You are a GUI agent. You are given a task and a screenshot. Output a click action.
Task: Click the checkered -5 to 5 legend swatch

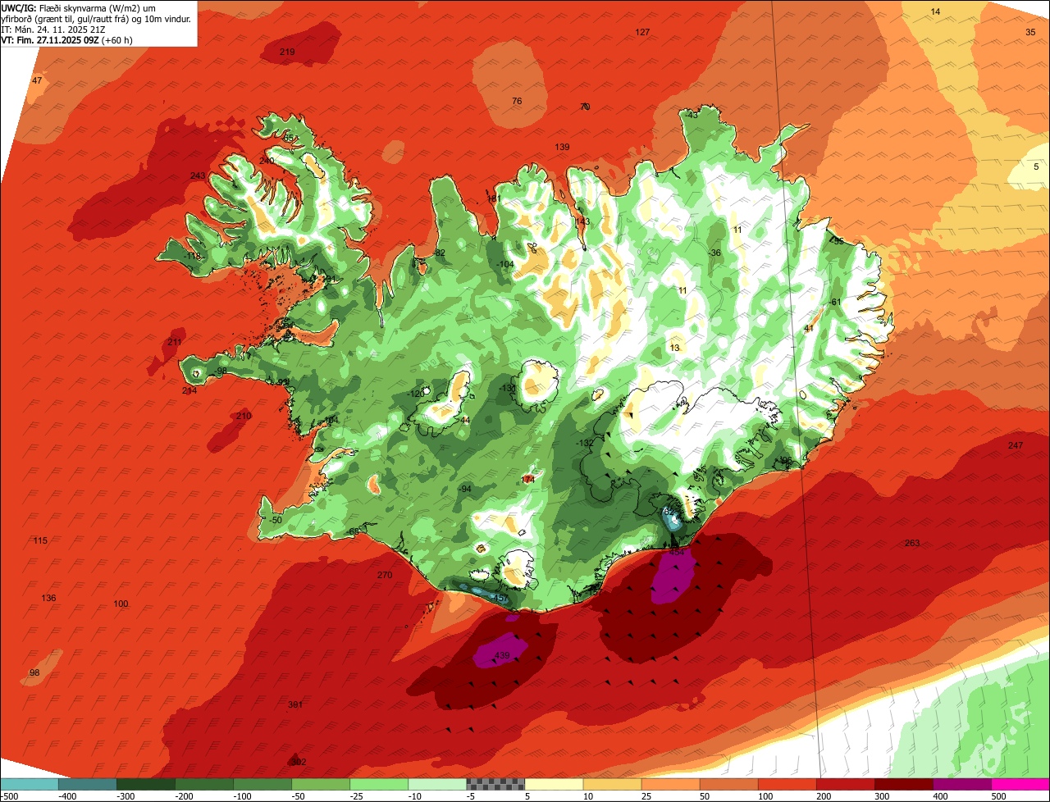(x=495, y=783)
